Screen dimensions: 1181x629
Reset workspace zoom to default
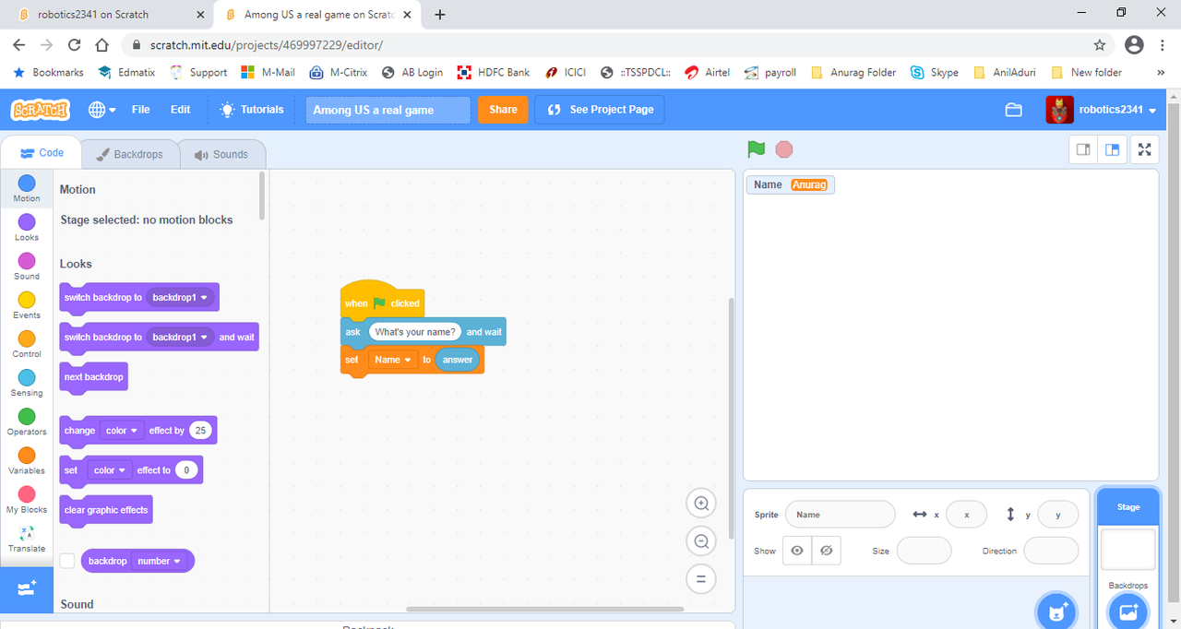(x=701, y=579)
